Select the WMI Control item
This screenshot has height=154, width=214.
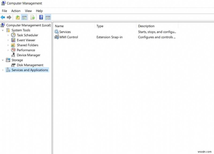point(68,37)
